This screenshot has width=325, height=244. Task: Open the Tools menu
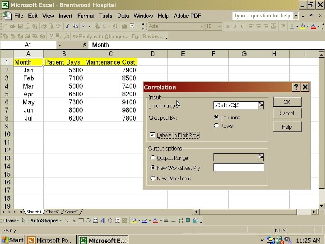(x=106, y=16)
